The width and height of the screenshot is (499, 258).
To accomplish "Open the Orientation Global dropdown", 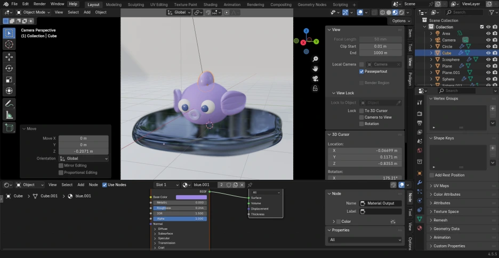I will tap(84, 159).
